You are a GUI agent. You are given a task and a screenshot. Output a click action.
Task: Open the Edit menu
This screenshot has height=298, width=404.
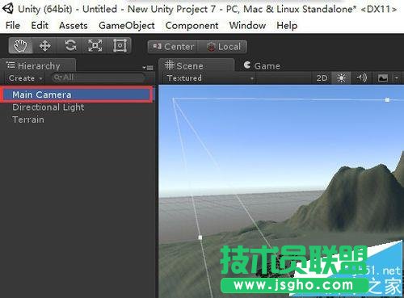pyautogui.click(x=40, y=26)
